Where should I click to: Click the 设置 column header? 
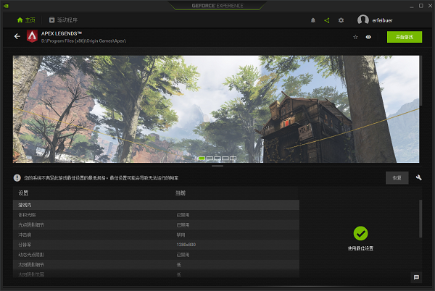coord(23,193)
